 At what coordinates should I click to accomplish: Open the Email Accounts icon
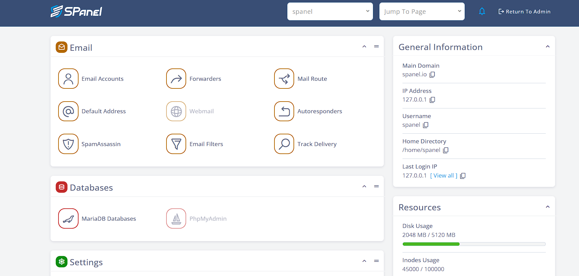pyautogui.click(x=68, y=79)
